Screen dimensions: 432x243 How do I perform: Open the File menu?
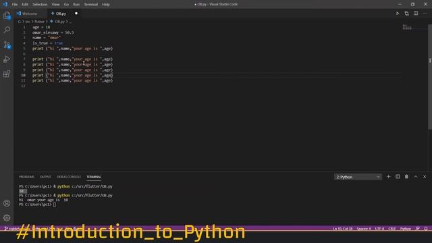click(x=15, y=5)
